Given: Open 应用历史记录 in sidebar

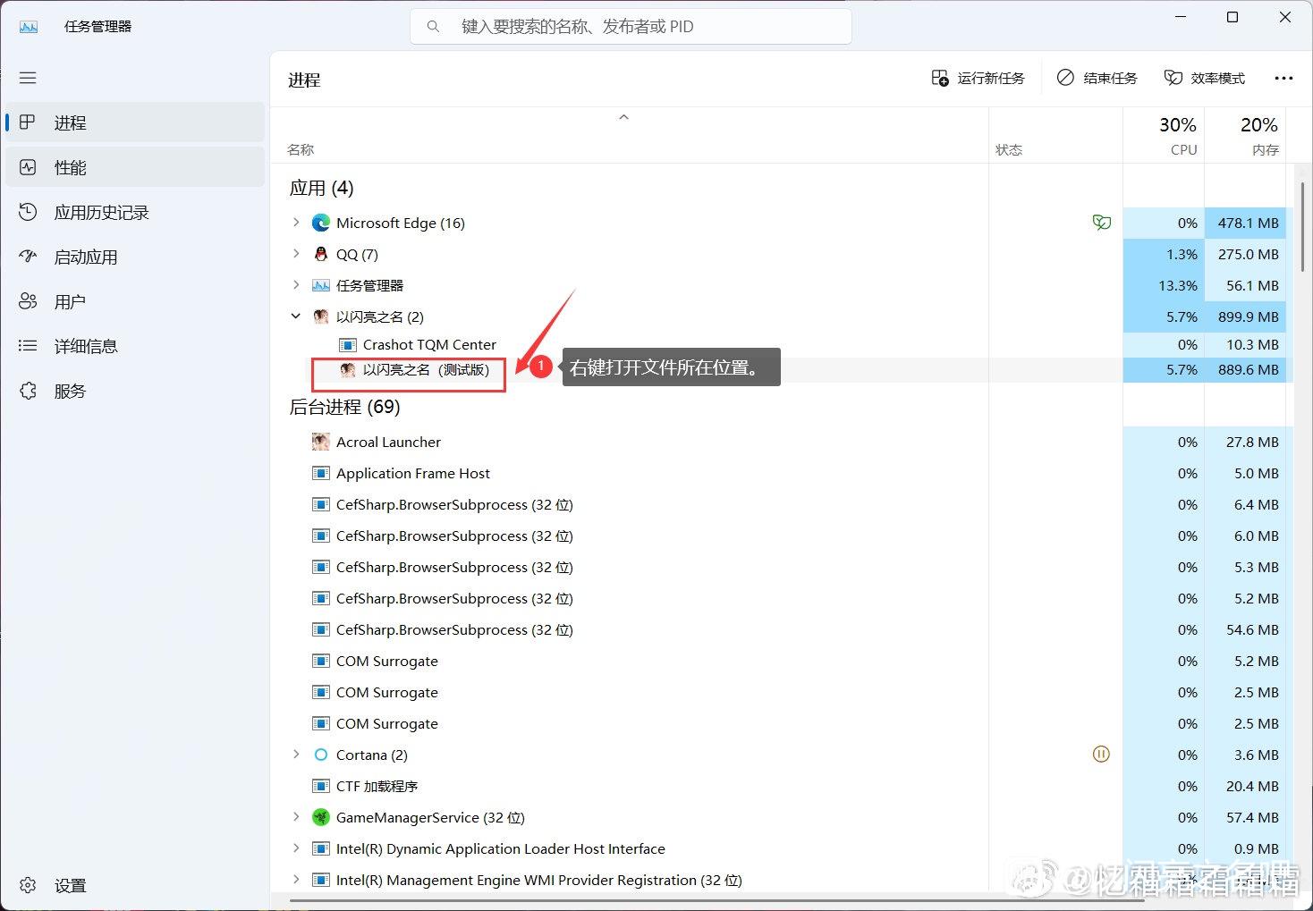Looking at the screenshot, I should tap(135, 212).
